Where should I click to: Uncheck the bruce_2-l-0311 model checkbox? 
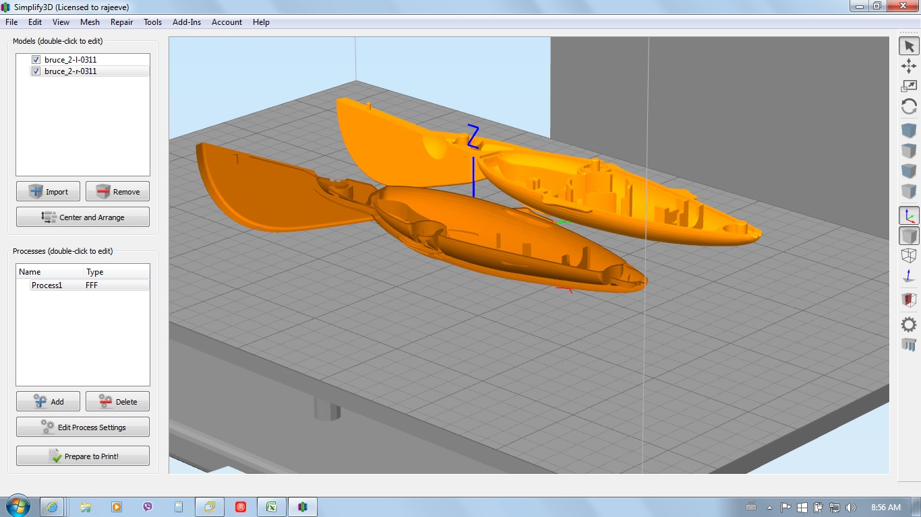(x=36, y=60)
